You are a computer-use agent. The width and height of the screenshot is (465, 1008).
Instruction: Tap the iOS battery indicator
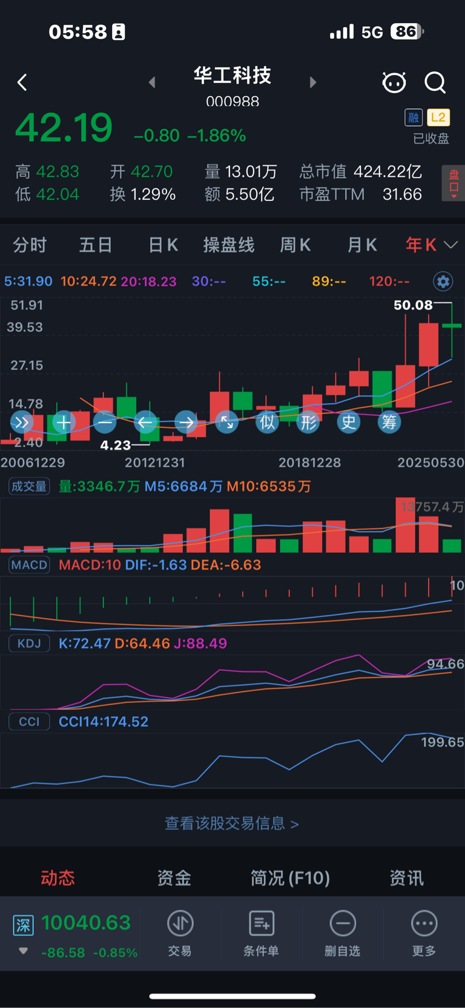(x=407, y=31)
